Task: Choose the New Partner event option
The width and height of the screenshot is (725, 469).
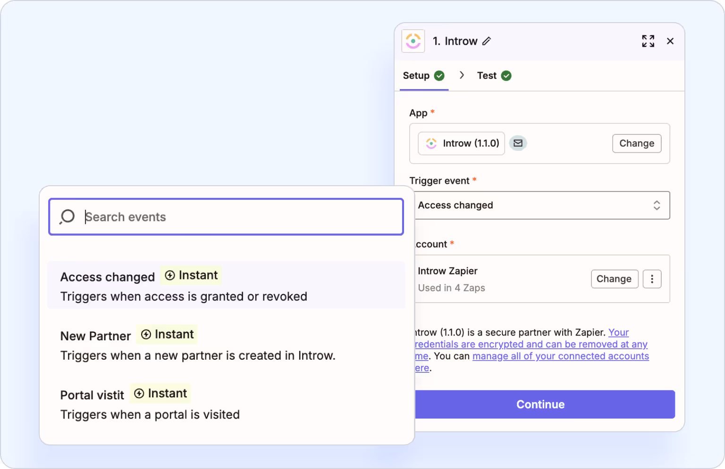Action: click(226, 345)
